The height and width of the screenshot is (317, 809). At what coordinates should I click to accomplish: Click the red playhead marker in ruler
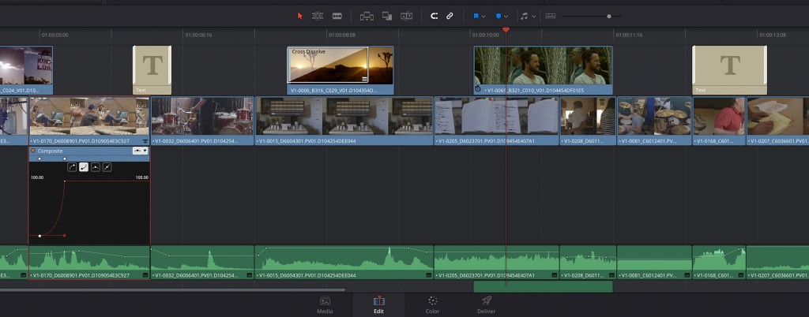coord(506,29)
